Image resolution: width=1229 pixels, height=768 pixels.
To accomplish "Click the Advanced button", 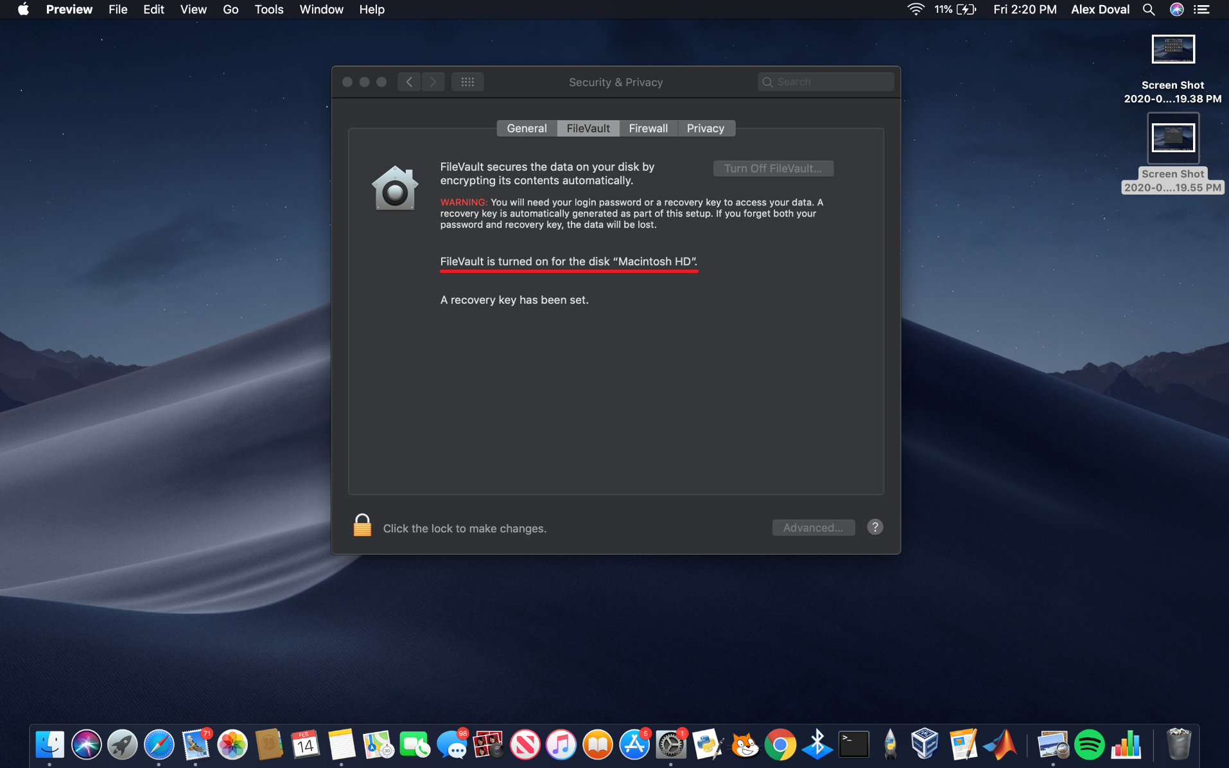I will pos(813,528).
